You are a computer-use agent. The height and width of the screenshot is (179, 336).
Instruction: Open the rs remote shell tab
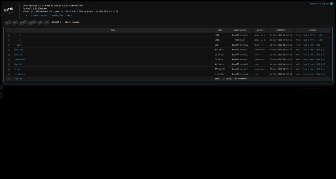[47, 22]
